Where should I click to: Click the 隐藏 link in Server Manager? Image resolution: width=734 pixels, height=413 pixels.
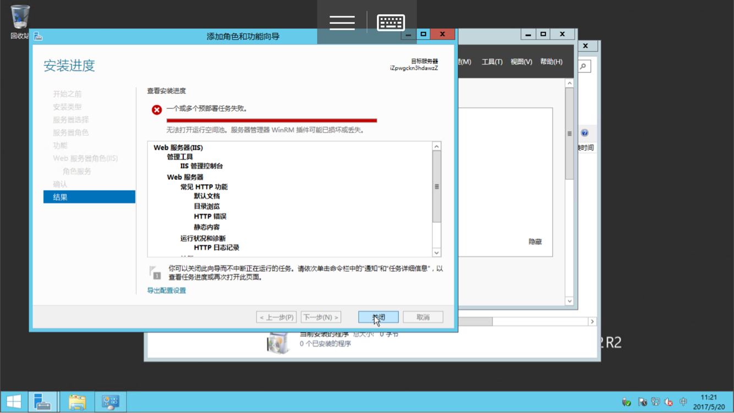[x=535, y=242]
